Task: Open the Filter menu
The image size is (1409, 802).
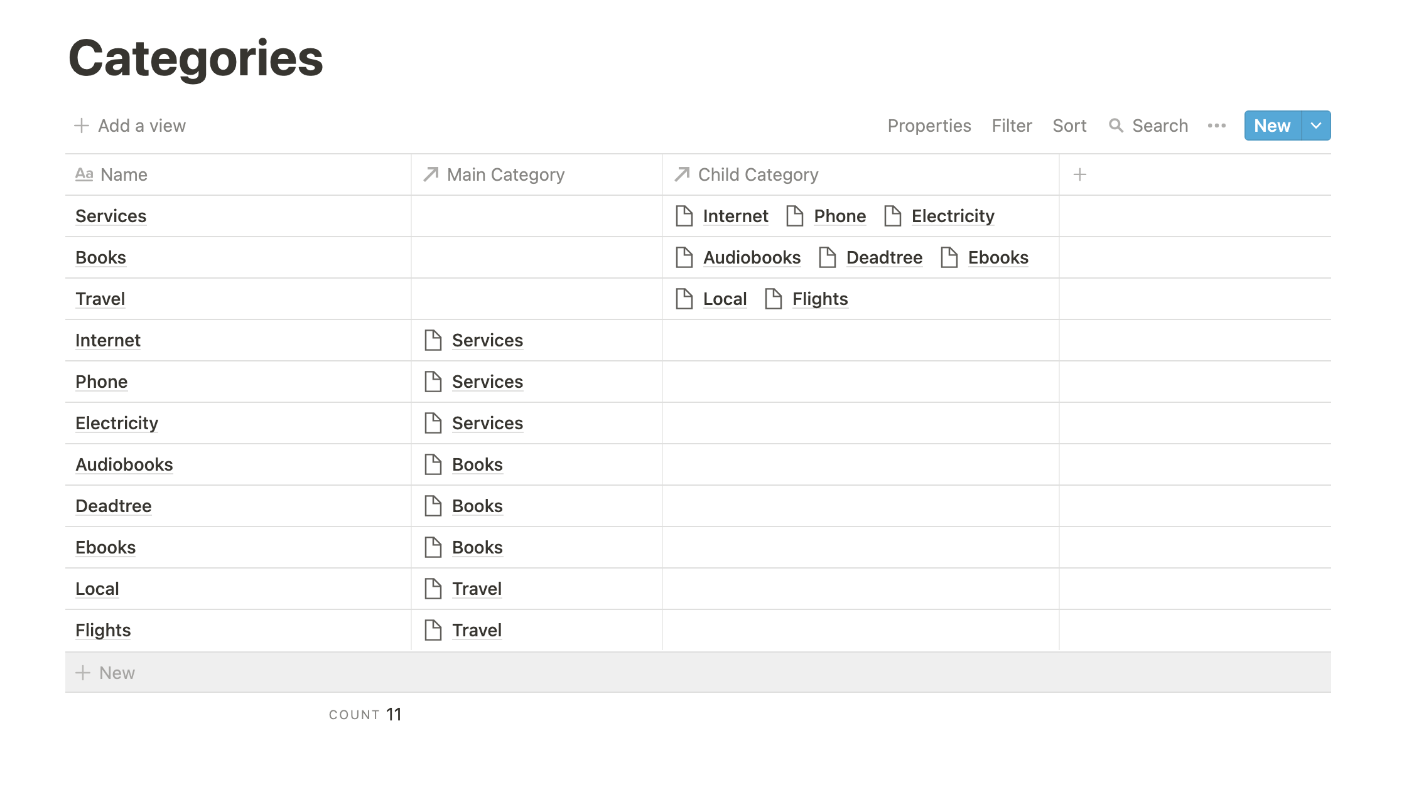Action: click(1012, 126)
